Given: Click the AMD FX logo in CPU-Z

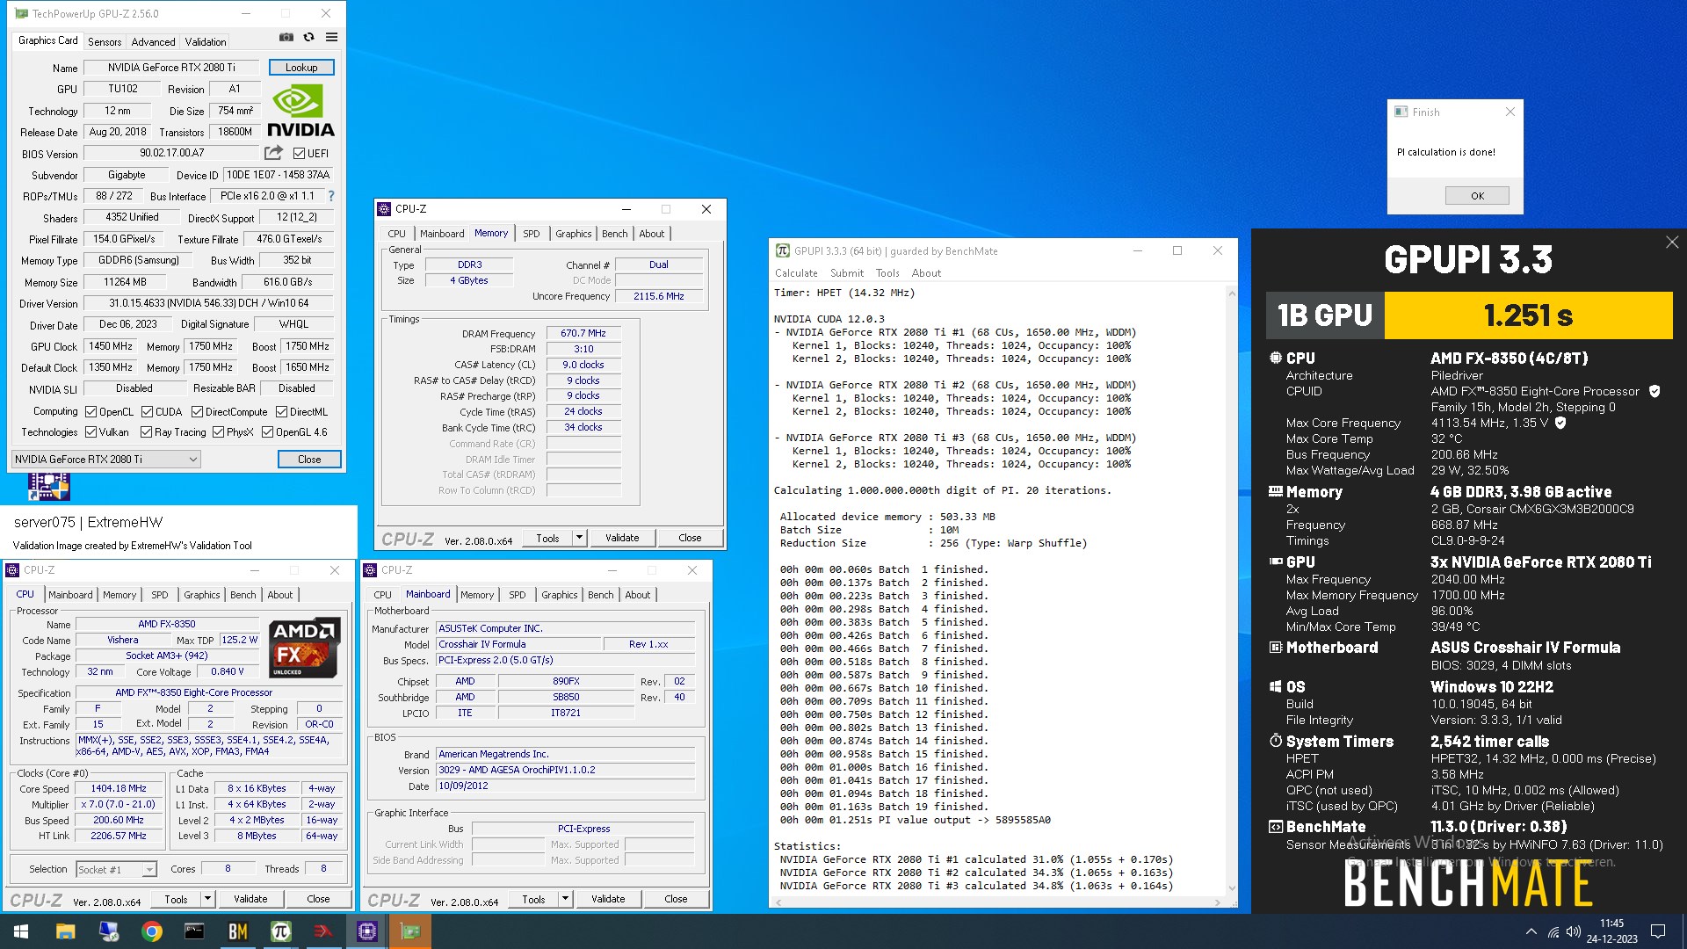Looking at the screenshot, I should click(x=305, y=648).
